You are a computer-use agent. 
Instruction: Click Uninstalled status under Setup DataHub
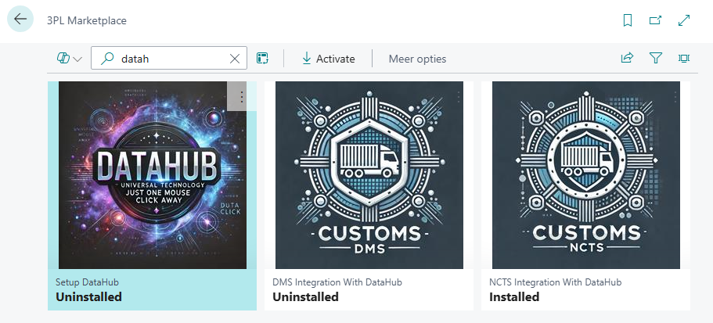coord(88,297)
